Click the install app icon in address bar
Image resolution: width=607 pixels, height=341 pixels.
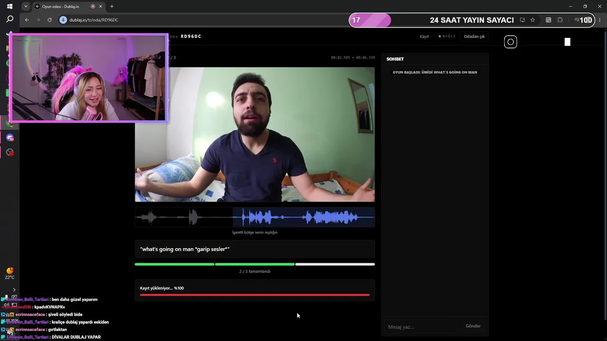click(x=522, y=20)
